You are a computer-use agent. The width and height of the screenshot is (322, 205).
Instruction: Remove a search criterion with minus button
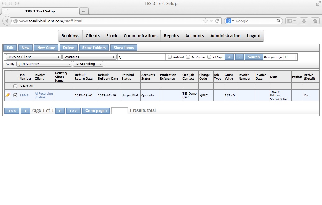(239, 57)
